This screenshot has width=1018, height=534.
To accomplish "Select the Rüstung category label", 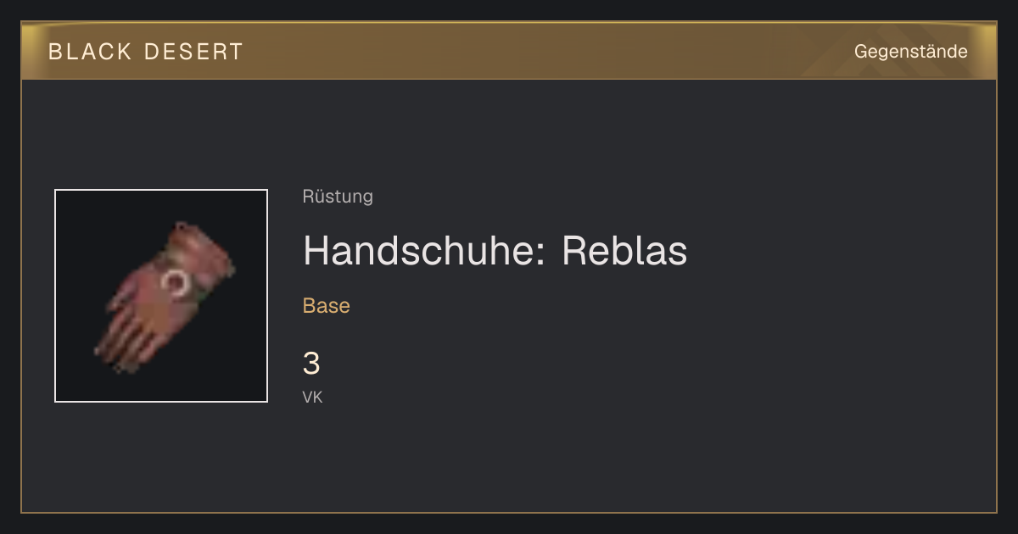I will click(x=338, y=197).
